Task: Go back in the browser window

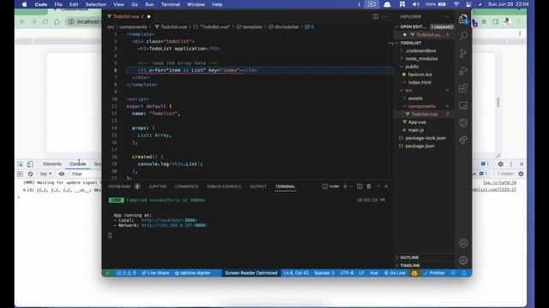Action: pyautogui.click(x=22, y=21)
